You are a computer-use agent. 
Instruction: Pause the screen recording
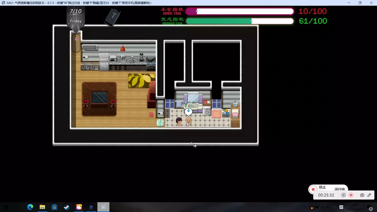(x=343, y=195)
